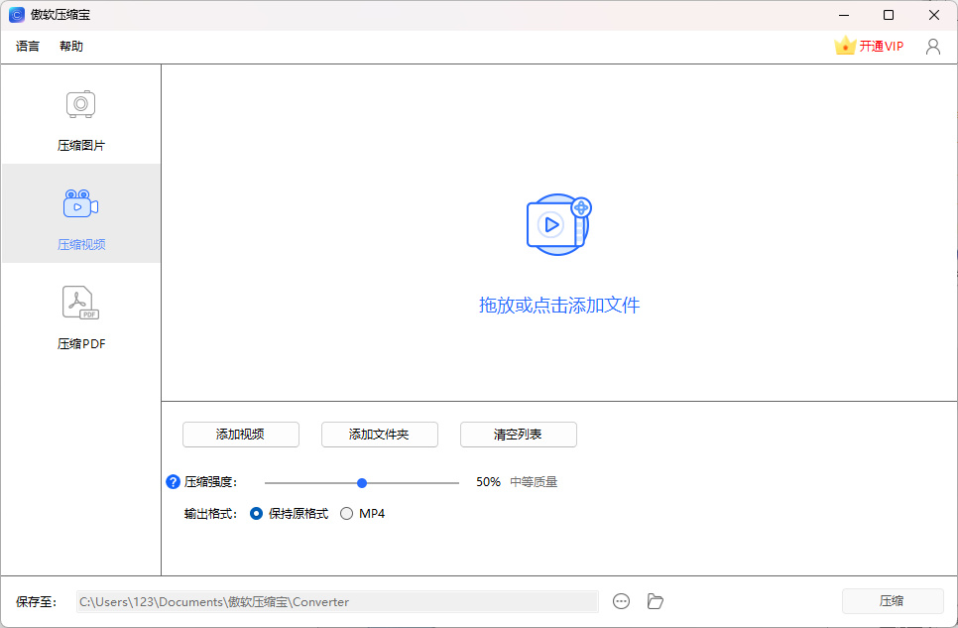
Task: Click 清空列表 to clear the list
Action: [x=518, y=435]
